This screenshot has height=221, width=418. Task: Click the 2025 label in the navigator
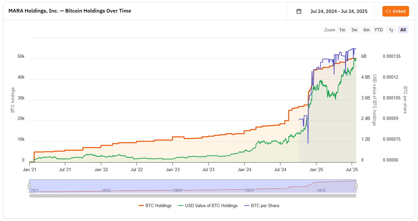(321, 190)
